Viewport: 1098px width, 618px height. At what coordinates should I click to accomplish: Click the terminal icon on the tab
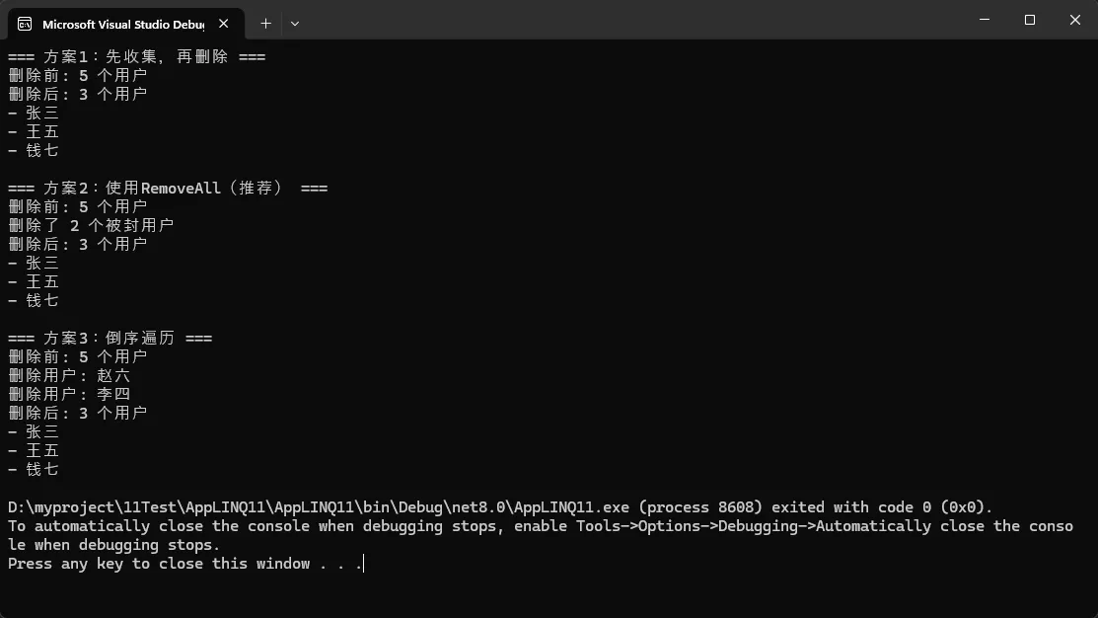click(x=25, y=23)
